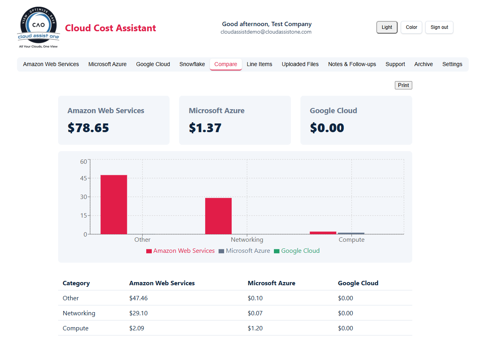
Task: Toggle the Color mode button
Action: [x=411, y=27]
